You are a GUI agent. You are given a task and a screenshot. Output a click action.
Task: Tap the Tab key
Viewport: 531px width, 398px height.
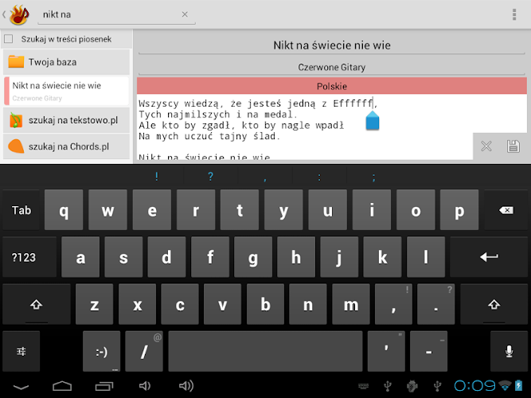click(21, 210)
